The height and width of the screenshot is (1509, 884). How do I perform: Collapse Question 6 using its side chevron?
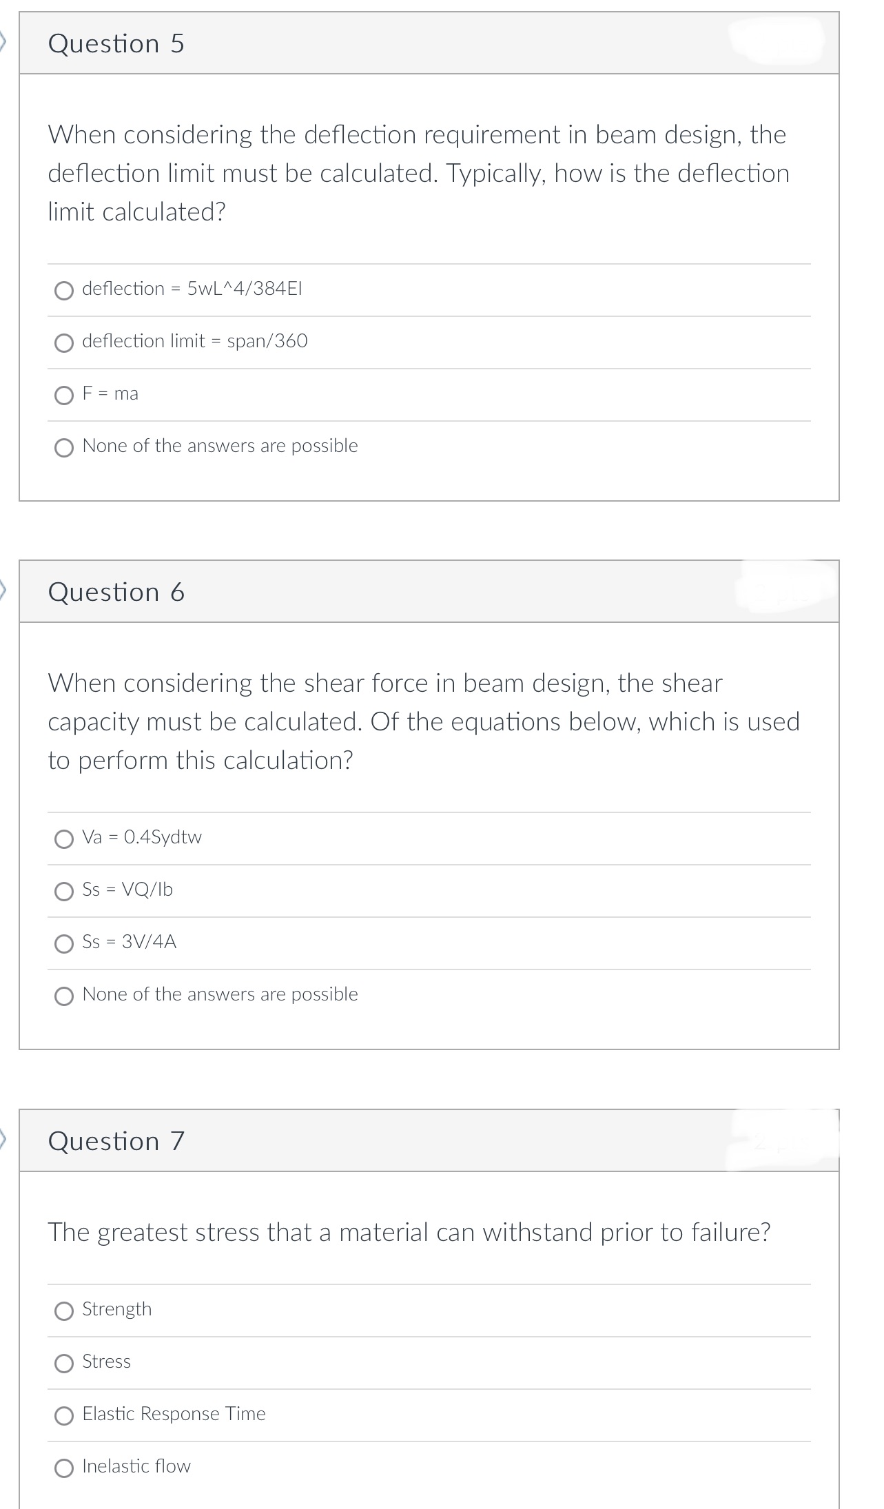(4, 590)
